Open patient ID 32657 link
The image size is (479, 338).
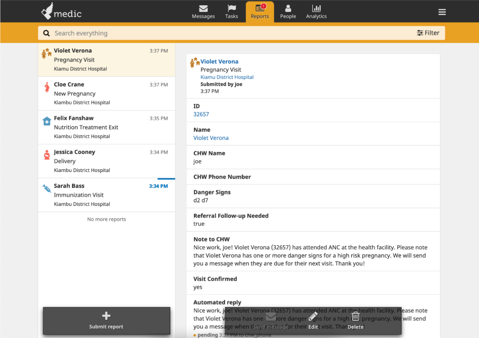coord(201,114)
